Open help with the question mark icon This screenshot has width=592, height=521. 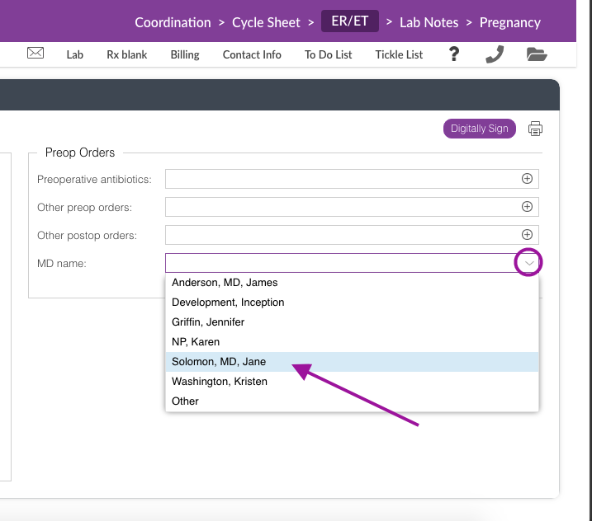click(x=454, y=54)
